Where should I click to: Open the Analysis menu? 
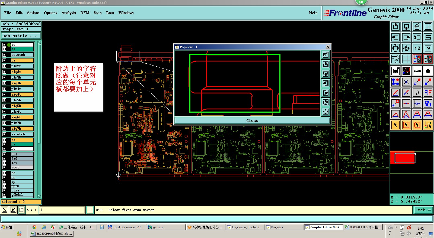coord(69,13)
